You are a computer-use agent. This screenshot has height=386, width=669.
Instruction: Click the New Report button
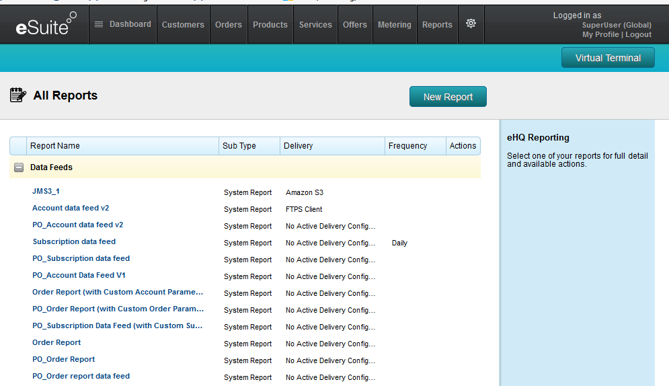tap(448, 97)
